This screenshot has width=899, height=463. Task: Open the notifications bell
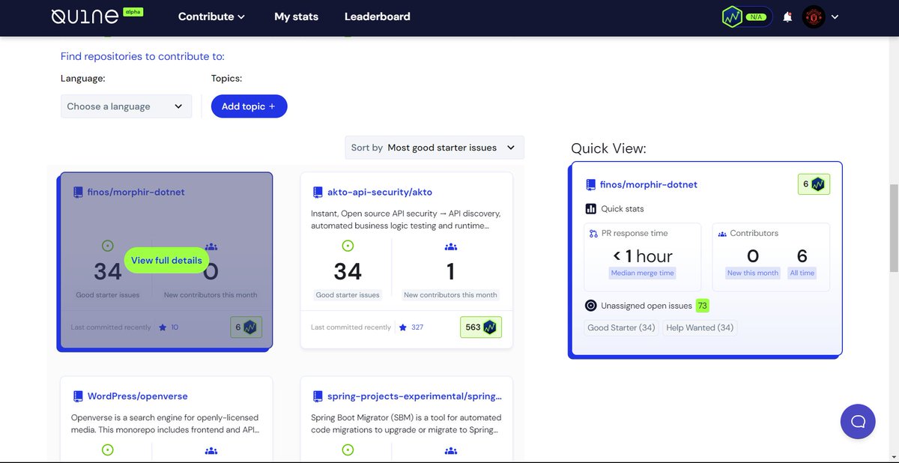787,17
